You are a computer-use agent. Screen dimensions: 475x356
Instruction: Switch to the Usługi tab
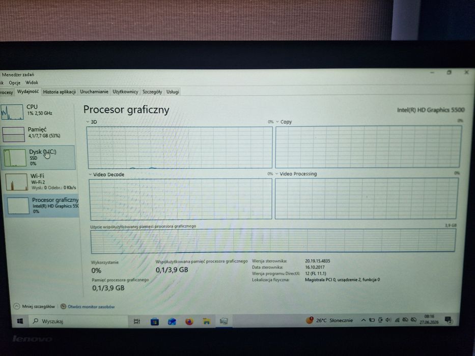tap(173, 92)
